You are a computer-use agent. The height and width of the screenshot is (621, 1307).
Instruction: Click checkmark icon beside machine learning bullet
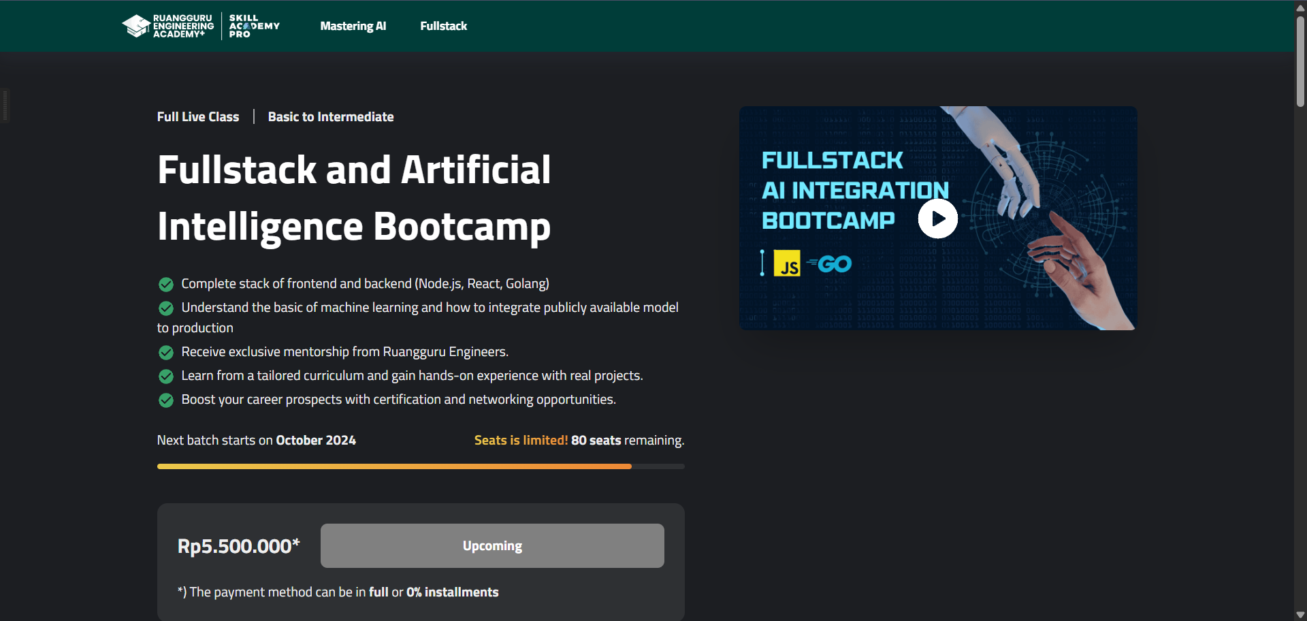(x=166, y=308)
